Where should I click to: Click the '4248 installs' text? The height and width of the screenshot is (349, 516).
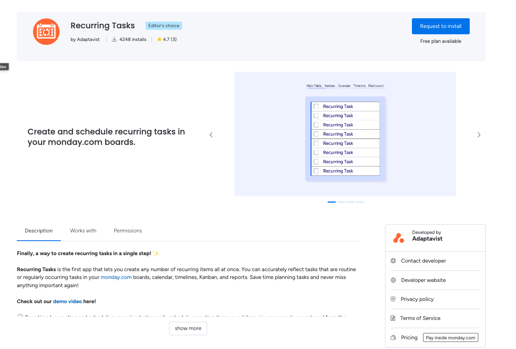pos(133,39)
